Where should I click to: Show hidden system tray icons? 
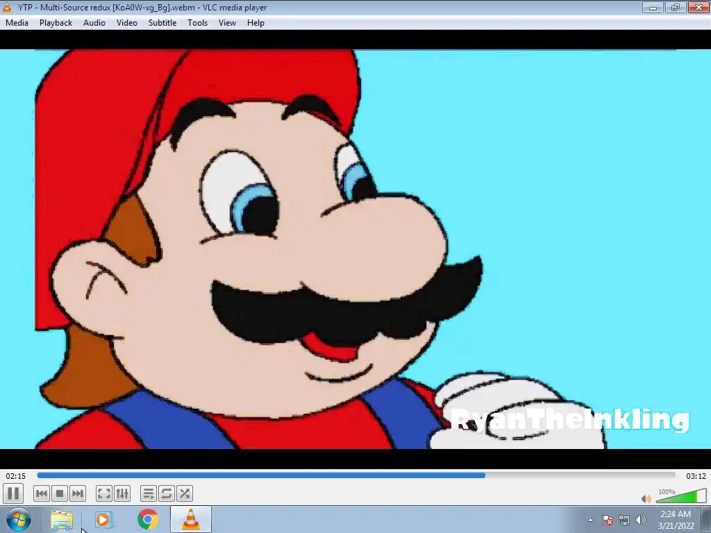(590, 520)
